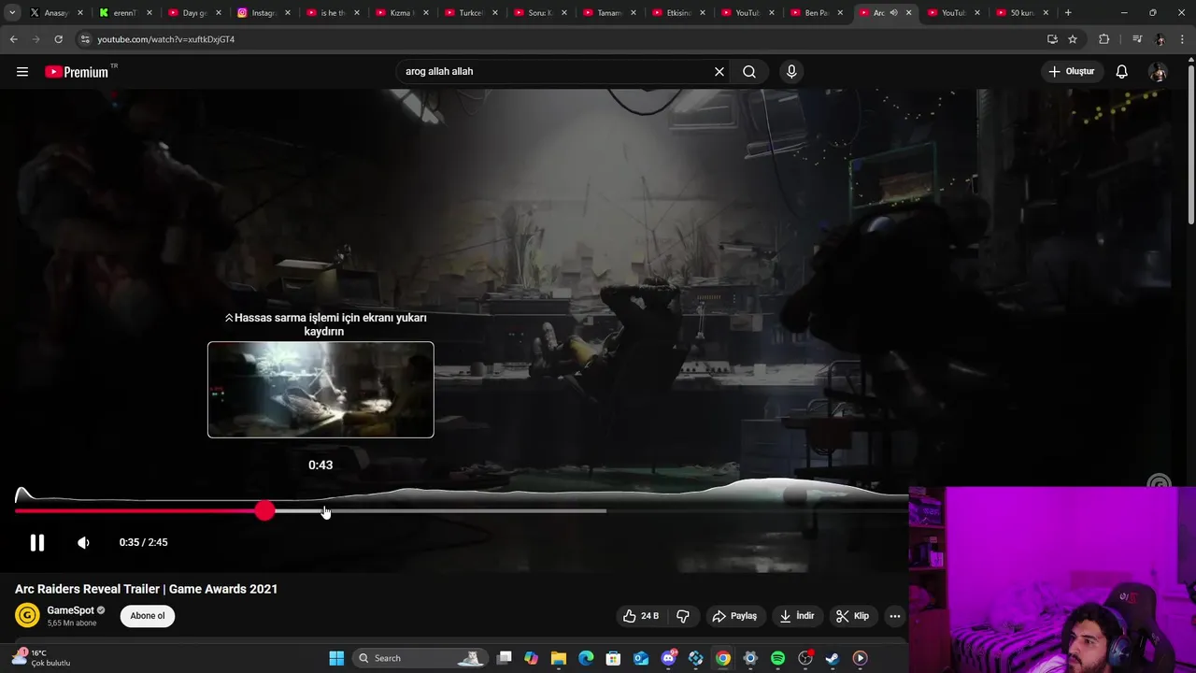Open Microsoft Store from taskbar
Viewport: 1196px width, 673px height.
[613, 658]
